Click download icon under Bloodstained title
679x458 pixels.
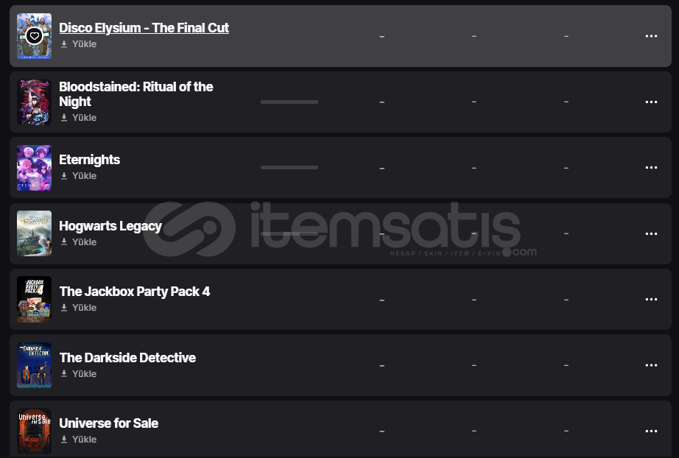coord(64,118)
